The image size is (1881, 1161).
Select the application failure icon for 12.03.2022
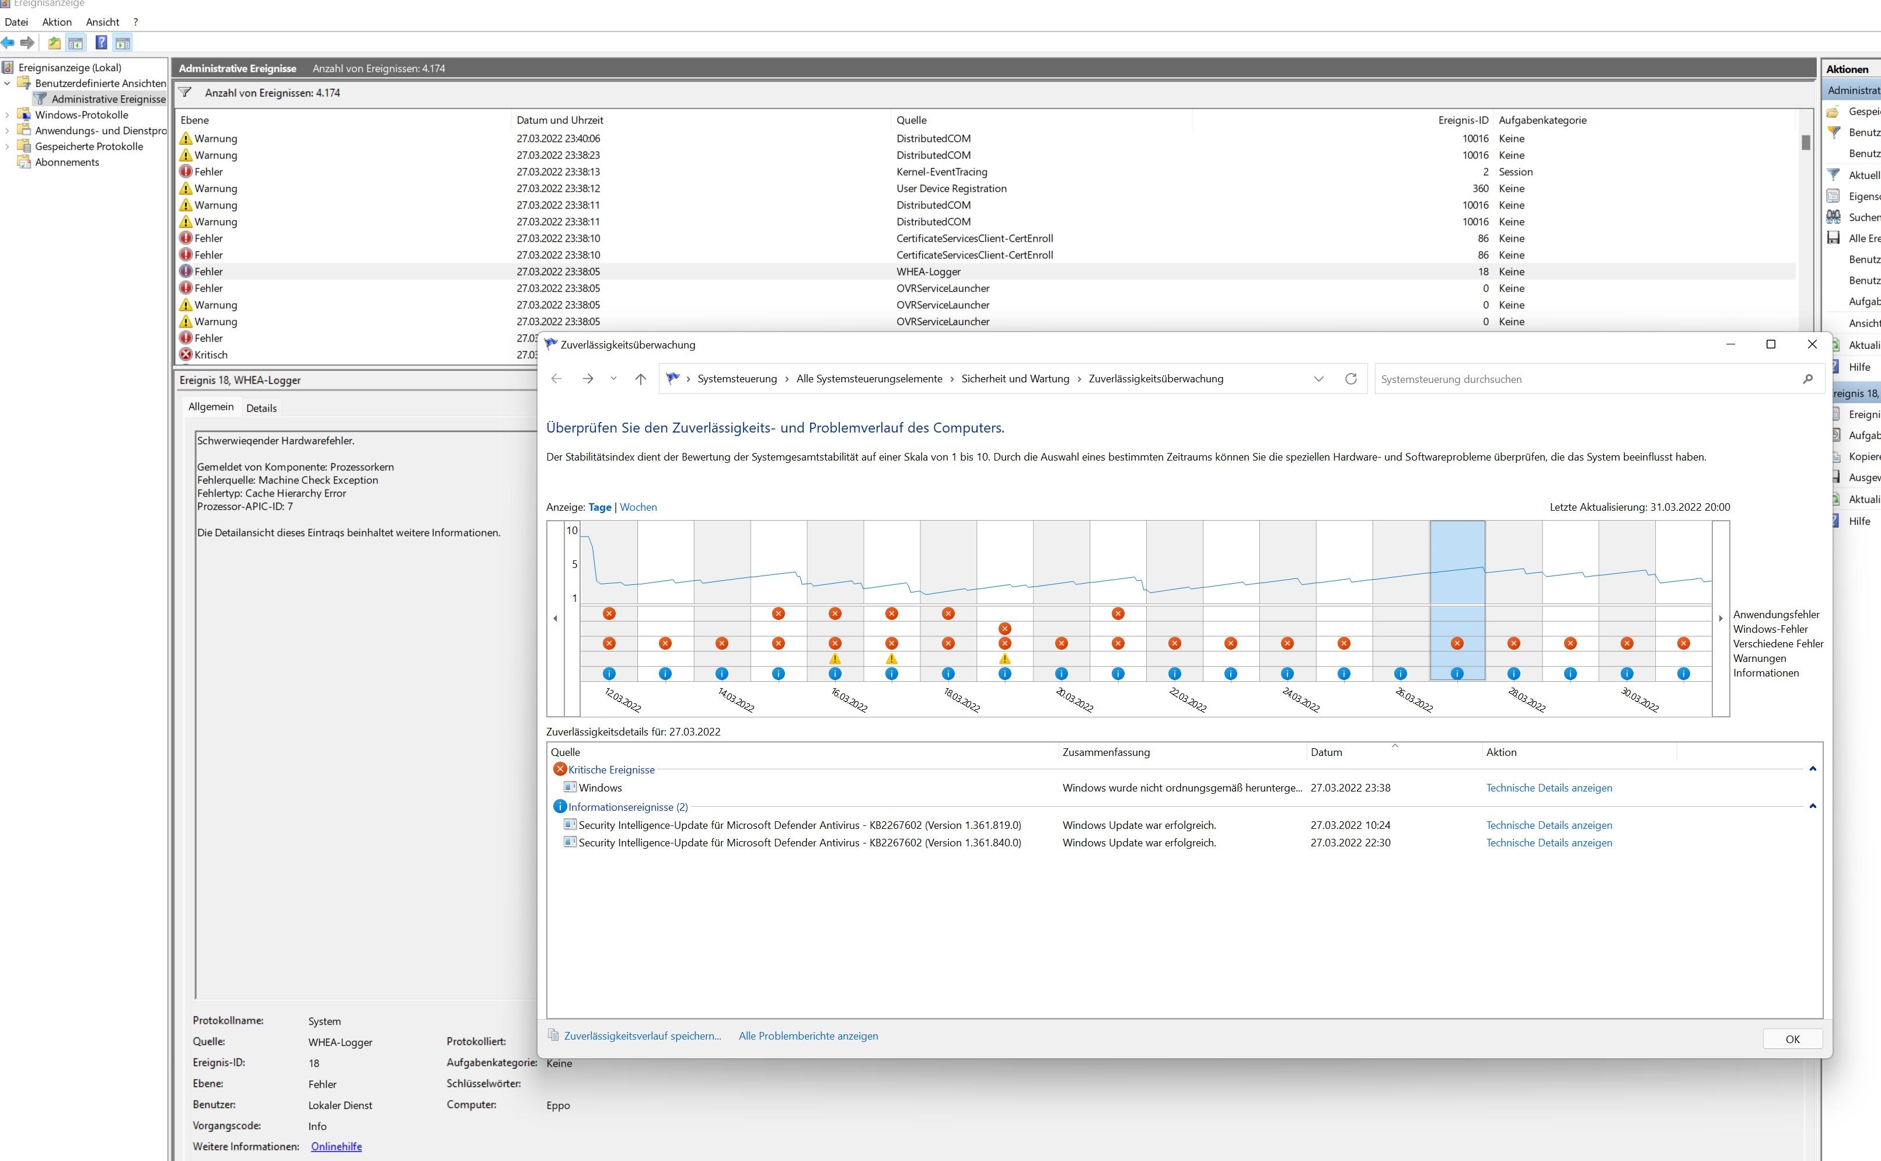click(609, 613)
